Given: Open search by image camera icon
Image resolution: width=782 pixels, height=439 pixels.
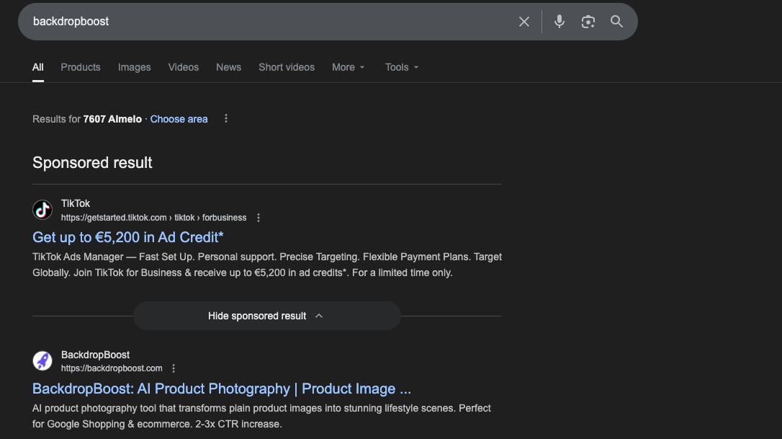Looking at the screenshot, I should click(x=588, y=22).
